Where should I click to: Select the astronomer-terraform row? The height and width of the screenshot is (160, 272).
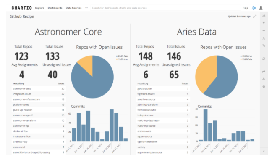pos(39,120)
